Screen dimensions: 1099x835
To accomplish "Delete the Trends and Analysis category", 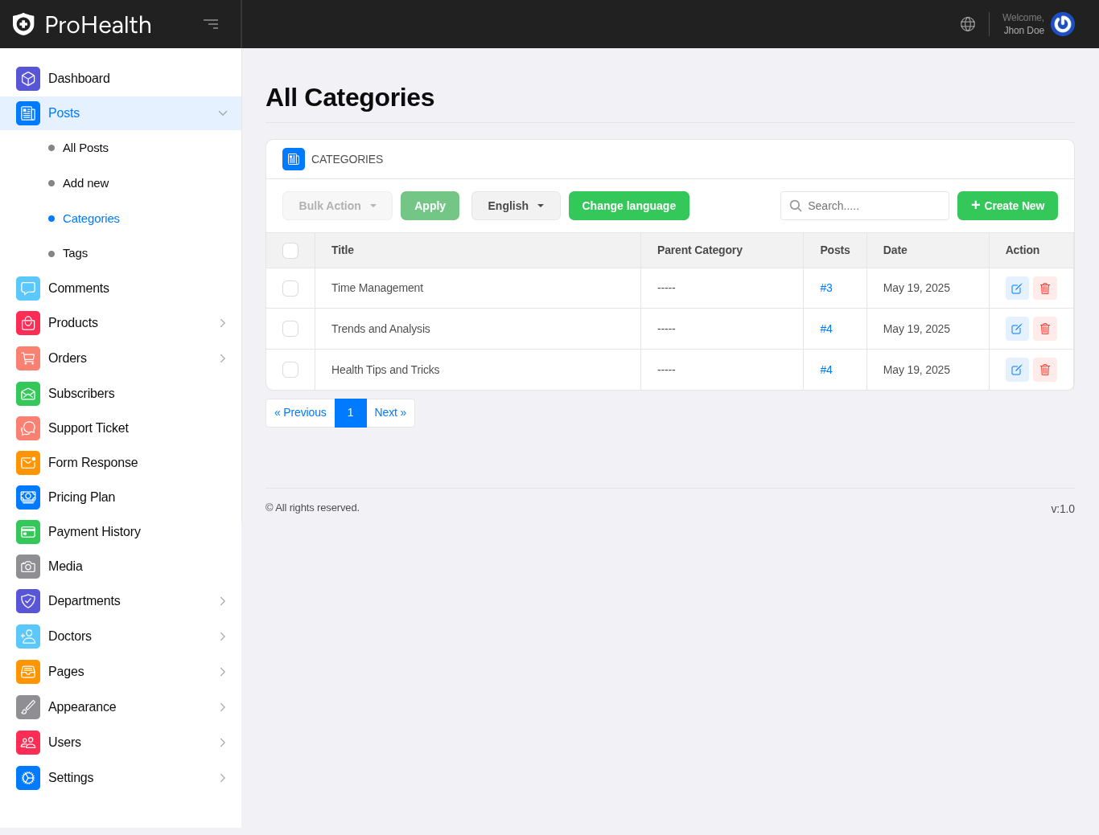I will pyautogui.click(x=1044, y=329).
